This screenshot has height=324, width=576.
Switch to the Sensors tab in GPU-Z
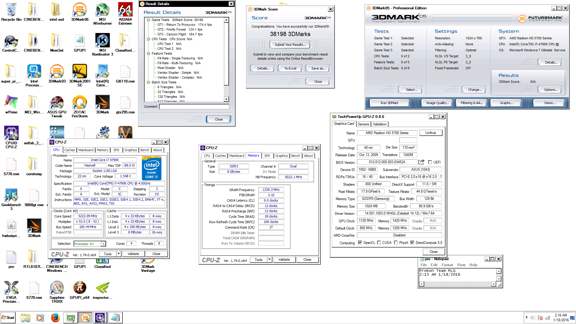[x=363, y=124]
